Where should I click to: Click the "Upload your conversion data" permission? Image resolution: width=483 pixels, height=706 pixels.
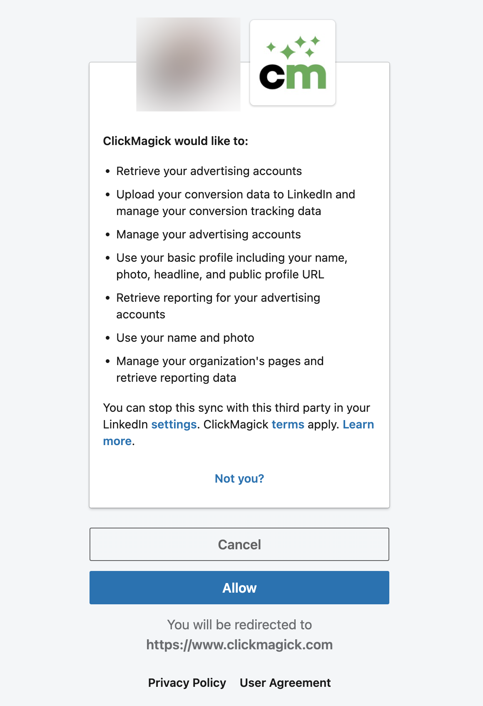[235, 203]
